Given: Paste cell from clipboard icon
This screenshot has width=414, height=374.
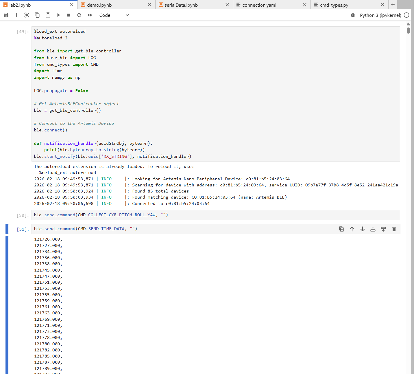Looking at the screenshot, I should tap(48, 15).
